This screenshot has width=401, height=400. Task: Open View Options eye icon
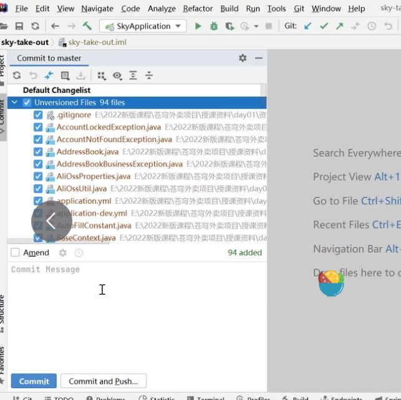117,76
